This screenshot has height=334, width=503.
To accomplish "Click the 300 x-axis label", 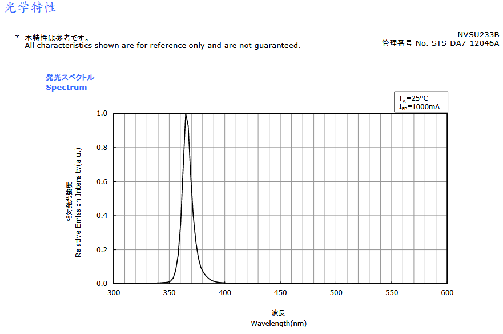I will pyautogui.click(x=114, y=293).
